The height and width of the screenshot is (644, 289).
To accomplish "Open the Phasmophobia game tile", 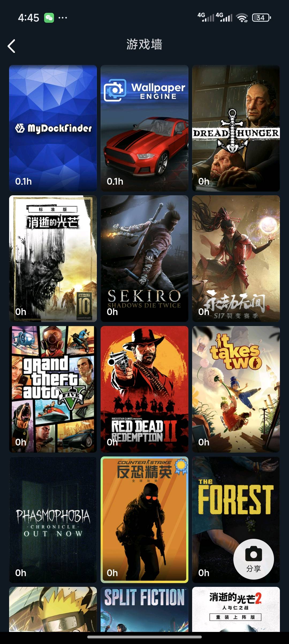I will (53, 520).
